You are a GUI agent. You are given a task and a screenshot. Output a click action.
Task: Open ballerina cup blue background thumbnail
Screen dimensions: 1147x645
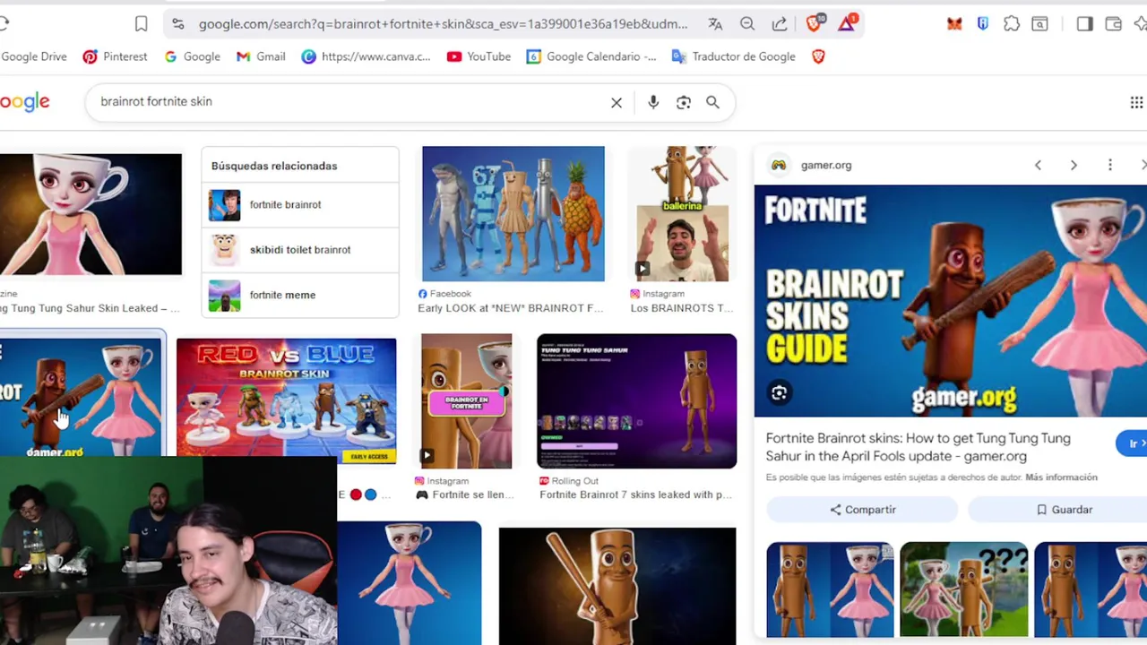click(x=409, y=584)
